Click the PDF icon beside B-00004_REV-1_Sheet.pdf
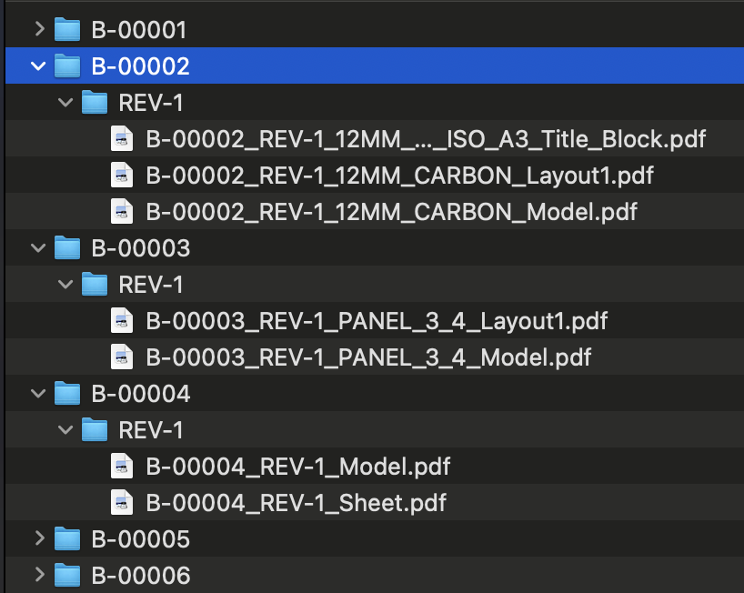744x593 pixels. pyautogui.click(x=122, y=502)
